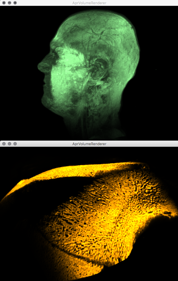Viewport: 178px width, 281px height.
Task: Close the top AprVolumeRenderer window
Action: click(x=4, y=3)
